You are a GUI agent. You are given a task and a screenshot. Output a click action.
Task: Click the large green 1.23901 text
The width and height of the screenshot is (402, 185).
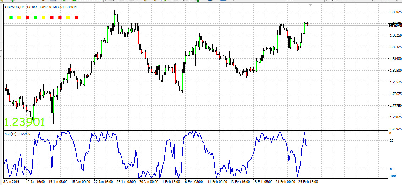tap(24, 122)
